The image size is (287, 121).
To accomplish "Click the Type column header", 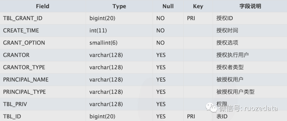I will click(x=119, y=6).
